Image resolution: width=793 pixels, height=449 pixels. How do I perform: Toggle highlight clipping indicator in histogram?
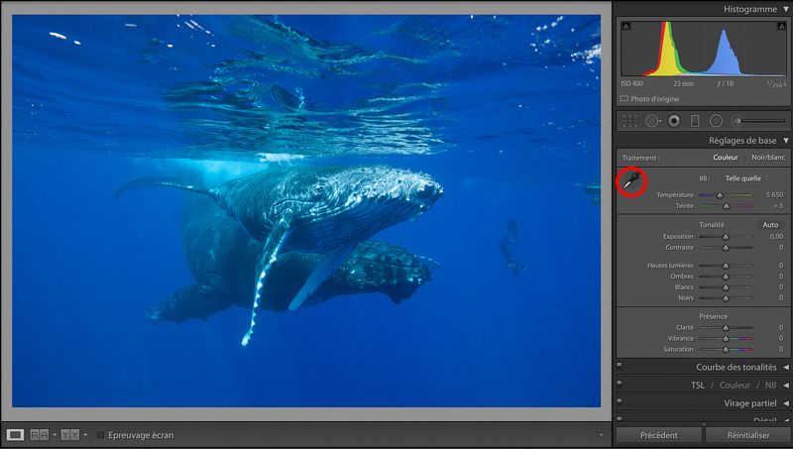click(x=781, y=26)
